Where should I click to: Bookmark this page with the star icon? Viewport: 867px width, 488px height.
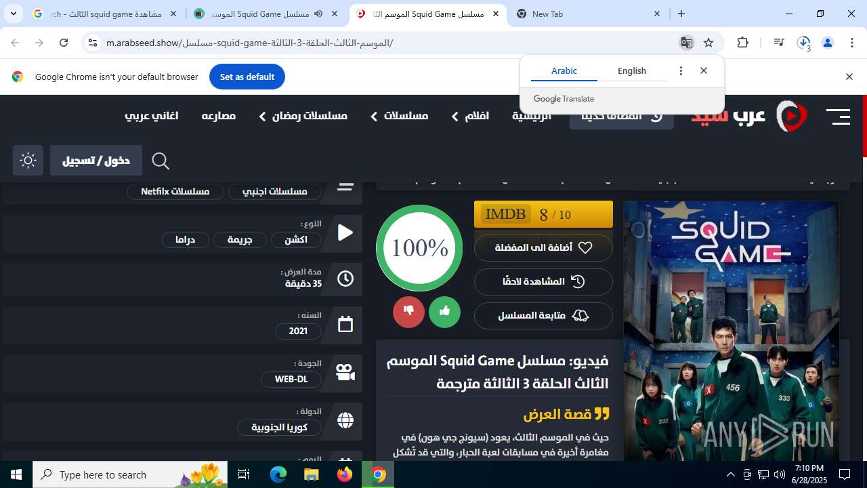pyautogui.click(x=709, y=43)
